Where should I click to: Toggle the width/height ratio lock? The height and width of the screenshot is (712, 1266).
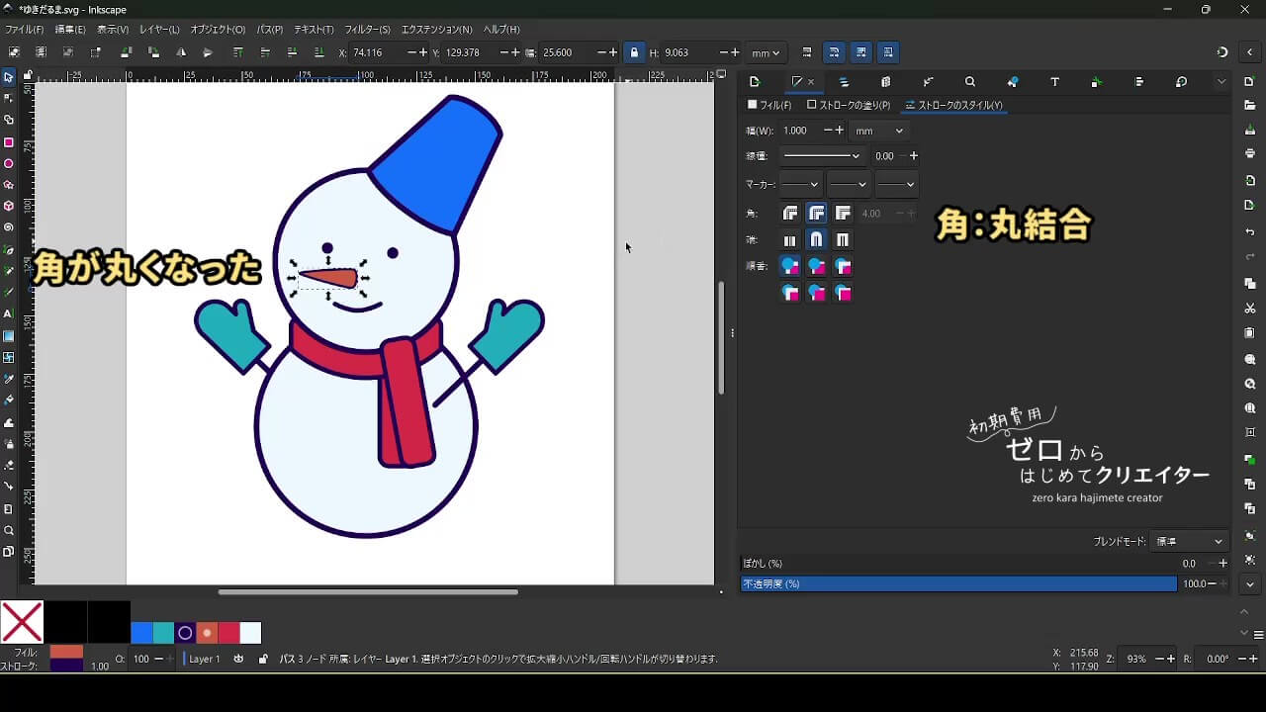634,52
